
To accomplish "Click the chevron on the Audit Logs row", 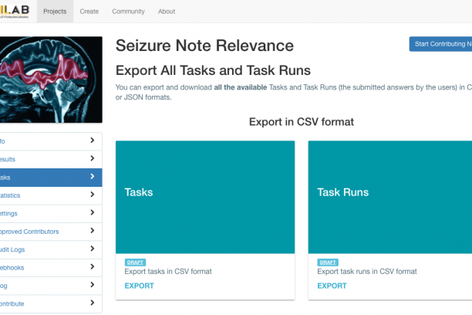I will (x=92, y=249).
